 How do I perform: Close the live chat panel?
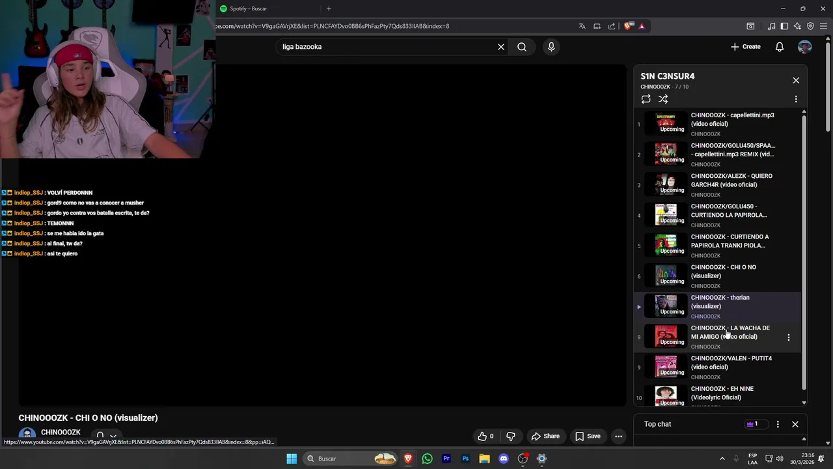click(x=795, y=424)
